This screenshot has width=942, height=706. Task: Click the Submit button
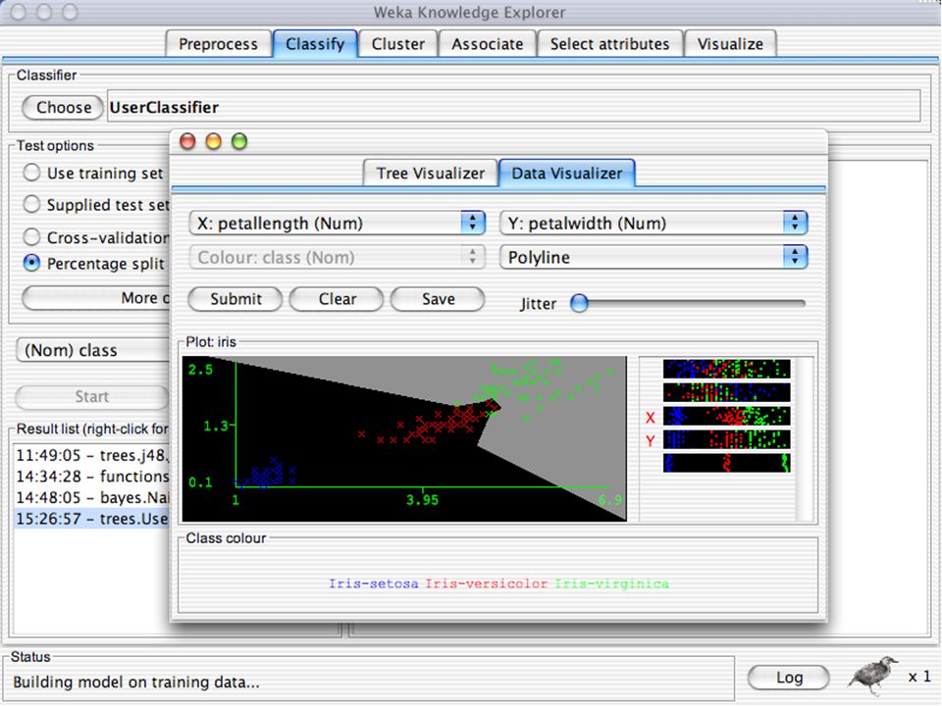tap(235, 299)
